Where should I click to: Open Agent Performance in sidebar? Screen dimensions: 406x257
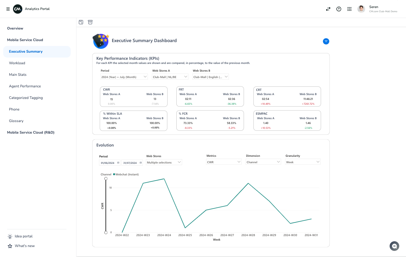(25, 86)
